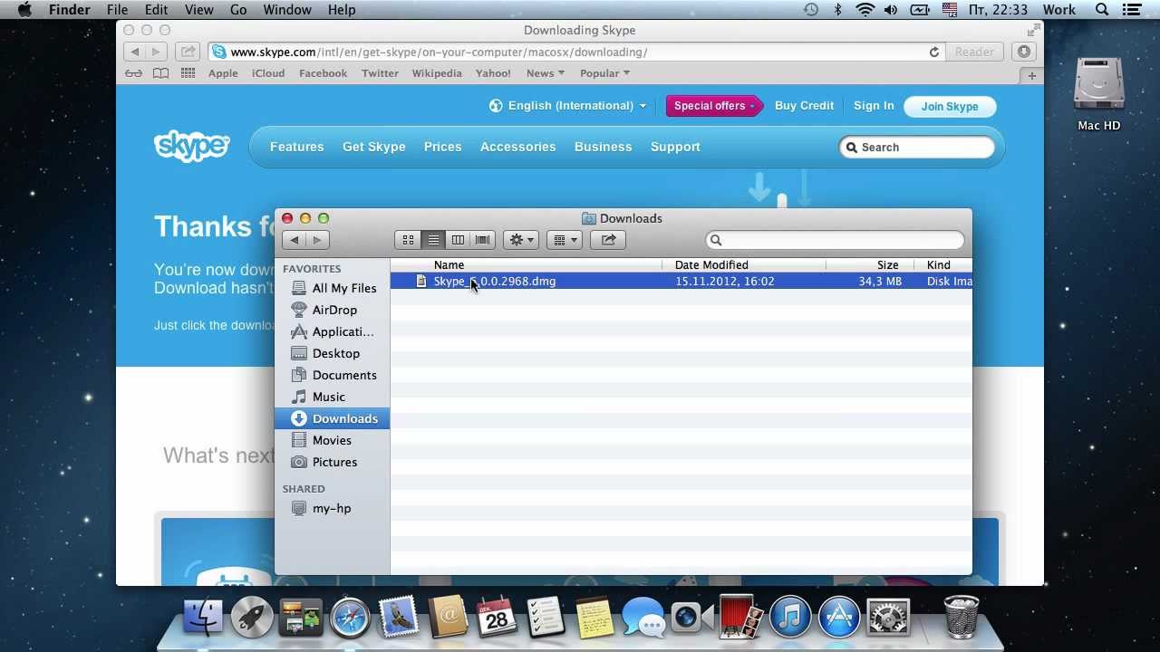The width and height of the screenshot is (1160, 652).
Task: Open System Preferences from the Dock
Action: [888, 618]
